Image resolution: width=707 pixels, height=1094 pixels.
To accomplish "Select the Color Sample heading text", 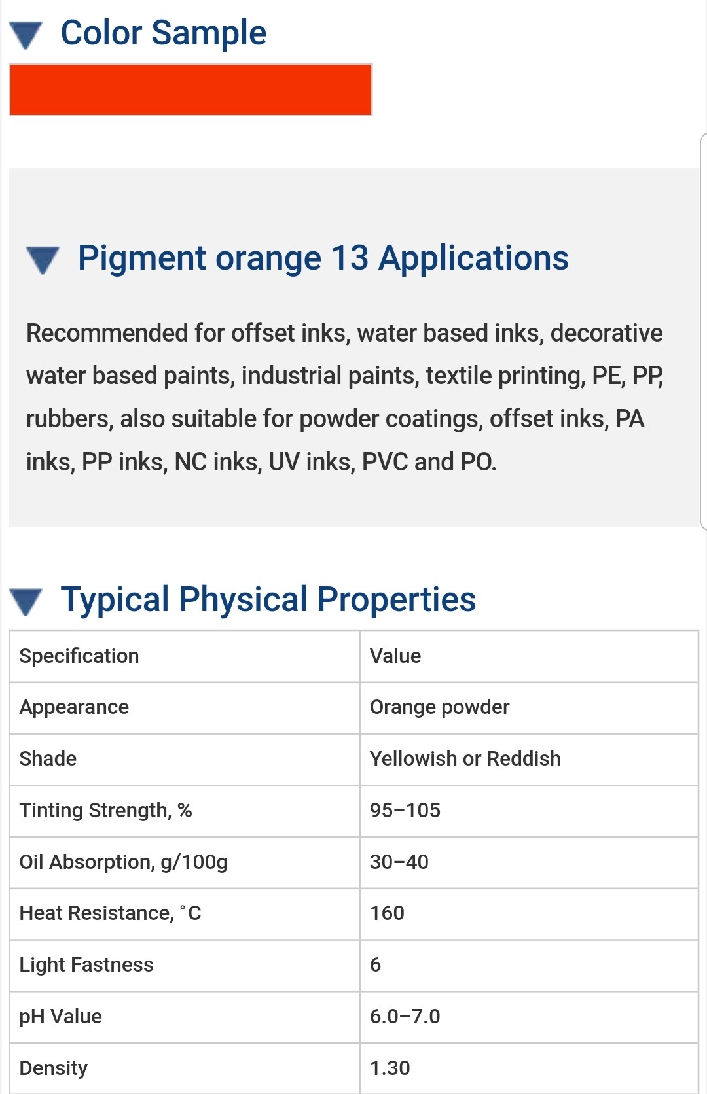I will tap(164, 33).
